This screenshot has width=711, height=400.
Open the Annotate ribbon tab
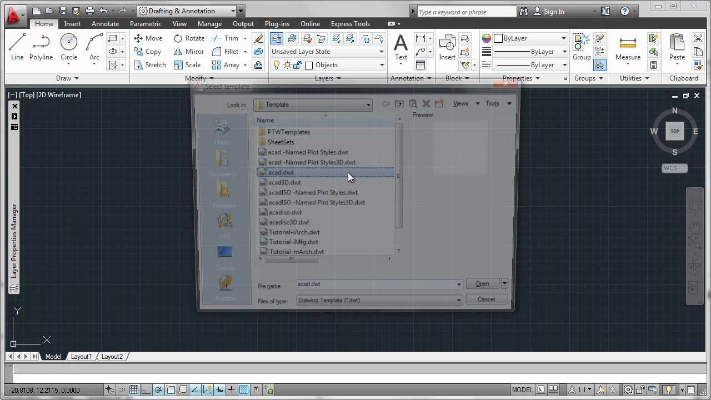[x=105, y=24]
